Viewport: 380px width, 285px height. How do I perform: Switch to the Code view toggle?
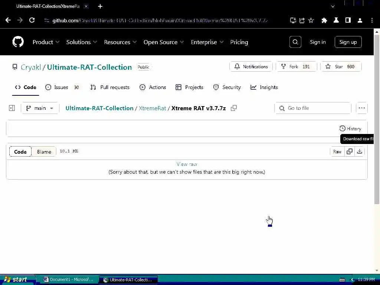(x=20, y=152)
